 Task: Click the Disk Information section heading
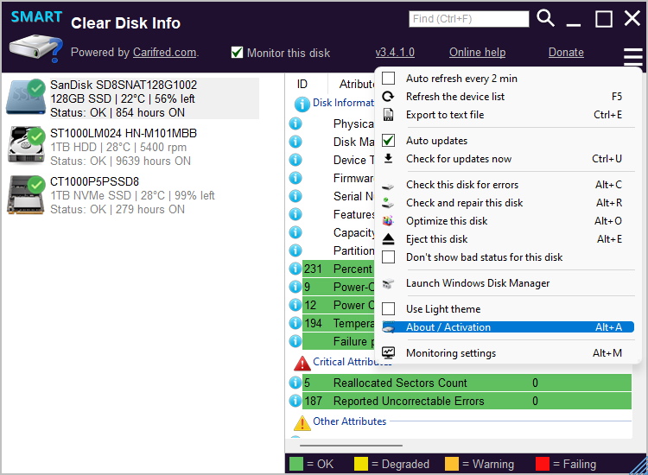(343, 103)
